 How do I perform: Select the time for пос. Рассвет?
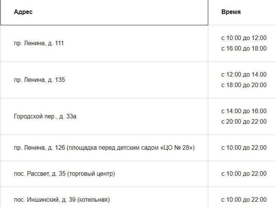point(244,173)
